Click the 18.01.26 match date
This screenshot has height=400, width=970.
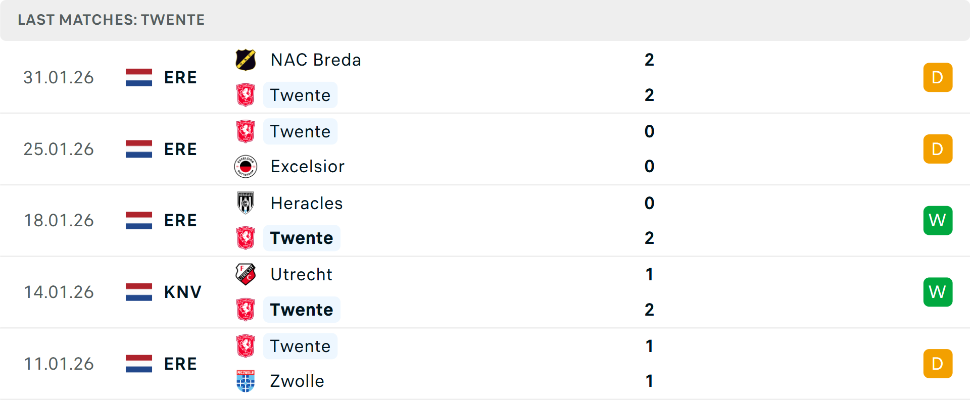click(59, 220)
